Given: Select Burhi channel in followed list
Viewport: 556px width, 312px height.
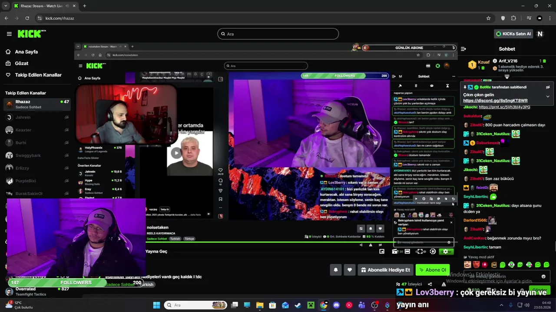Looking at the screenshot, I should click(x=37, y=143).
